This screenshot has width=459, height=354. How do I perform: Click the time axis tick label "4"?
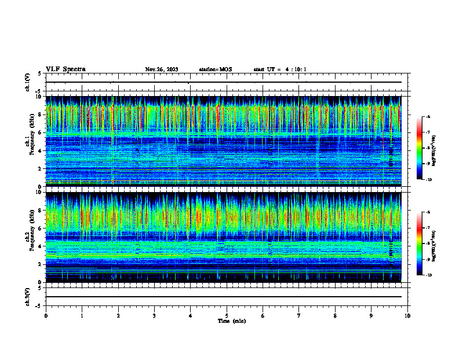(x=191, y=316)
